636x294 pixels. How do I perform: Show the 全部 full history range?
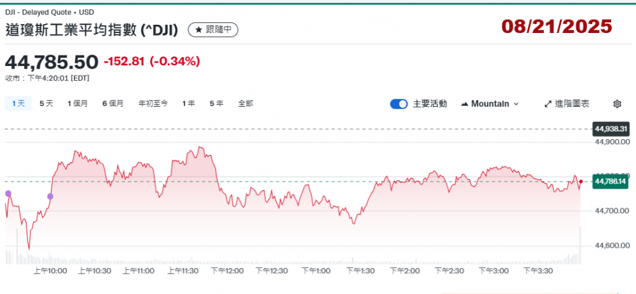245,103
